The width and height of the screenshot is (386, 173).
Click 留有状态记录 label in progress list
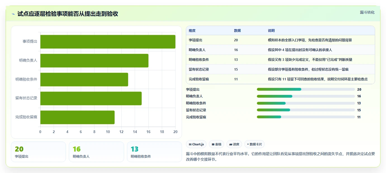click(x=196, y=110)
